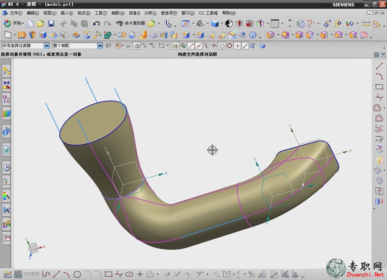Click the Extrude feature icon

(x=22, y=35)
